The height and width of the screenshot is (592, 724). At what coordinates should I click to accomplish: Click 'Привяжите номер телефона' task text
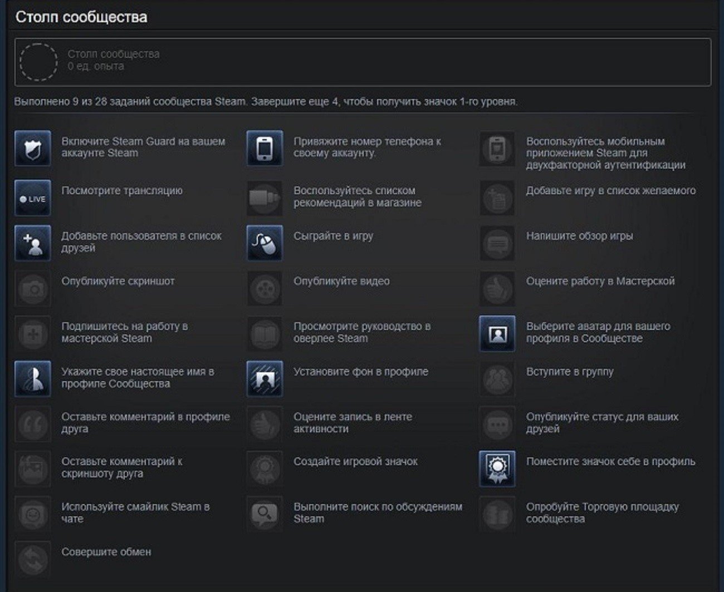coord(368,147)
